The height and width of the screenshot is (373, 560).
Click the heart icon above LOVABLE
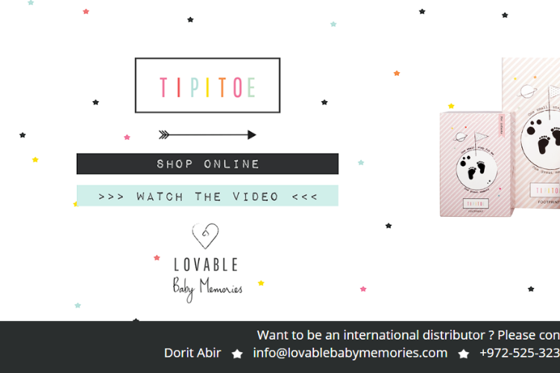pos(205,236)
